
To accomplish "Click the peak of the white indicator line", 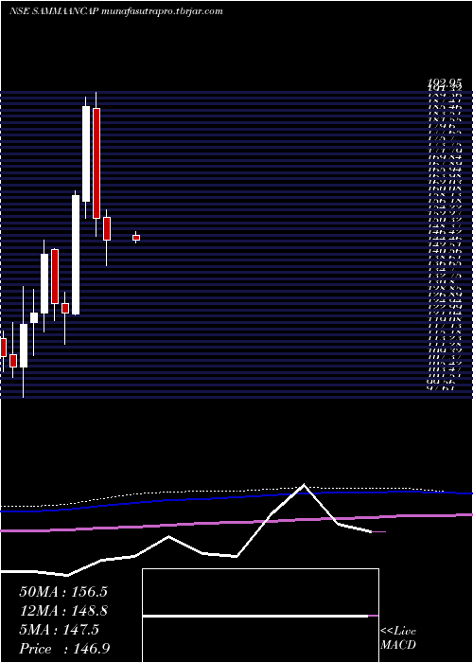I will pyautogui.click(x=304, y=485).
